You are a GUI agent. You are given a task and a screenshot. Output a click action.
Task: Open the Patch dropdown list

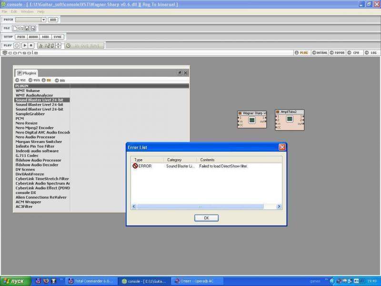click(43, 20)
